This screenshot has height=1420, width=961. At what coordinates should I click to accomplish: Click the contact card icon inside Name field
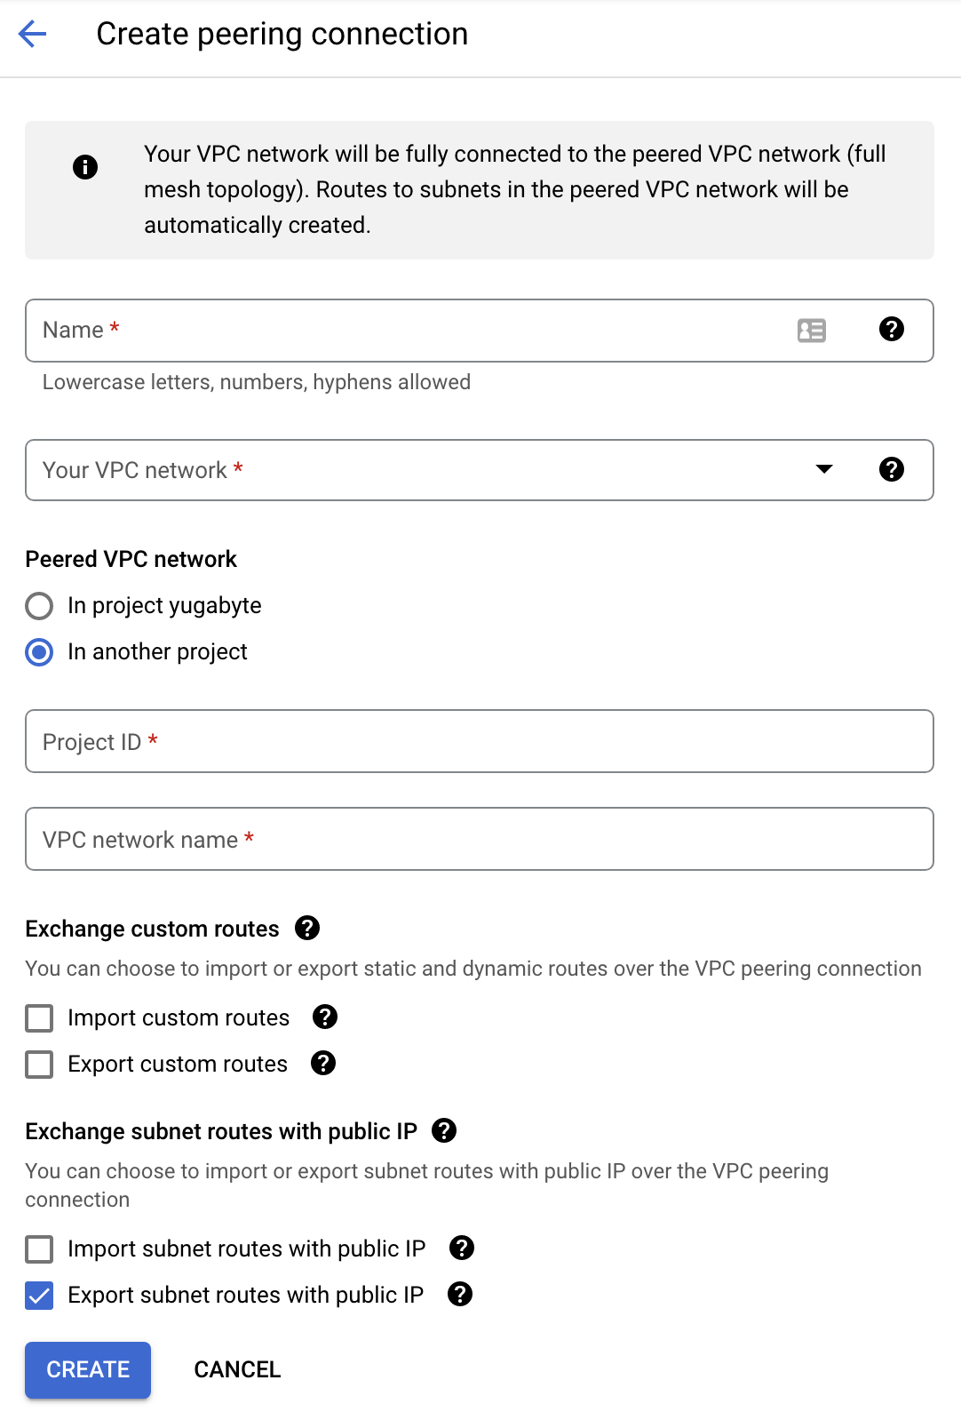[x=811, y=330]
